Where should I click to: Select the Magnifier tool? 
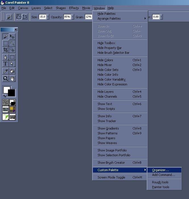pyautogui.click(x=6, y=79)
